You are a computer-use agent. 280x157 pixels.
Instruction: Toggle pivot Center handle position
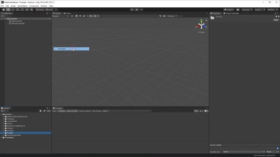coord(40,10)
